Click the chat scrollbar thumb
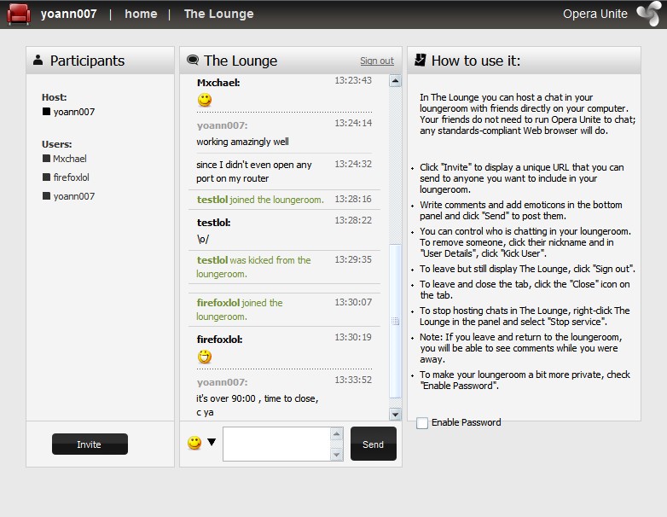Screen dimensions: 667x517 395,321
